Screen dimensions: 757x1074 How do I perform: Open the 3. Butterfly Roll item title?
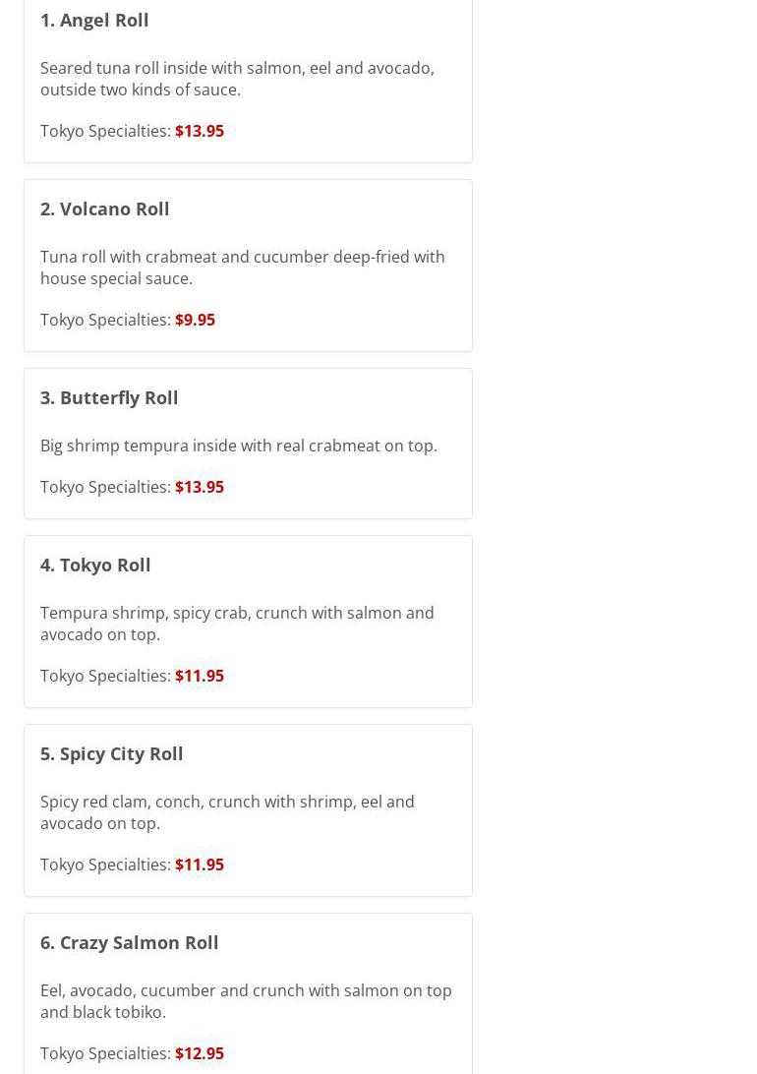tap(109, 398)
